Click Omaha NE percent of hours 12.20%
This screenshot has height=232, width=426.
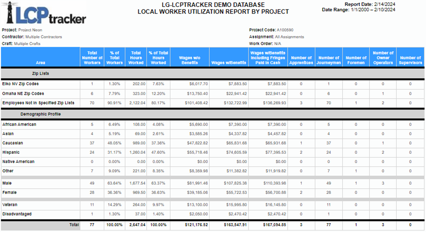click(158, 93)
